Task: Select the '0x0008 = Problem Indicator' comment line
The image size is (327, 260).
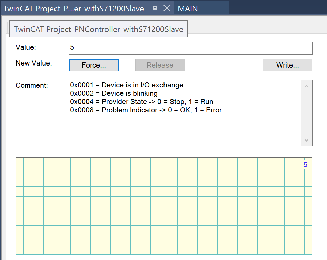Action: 146,110
